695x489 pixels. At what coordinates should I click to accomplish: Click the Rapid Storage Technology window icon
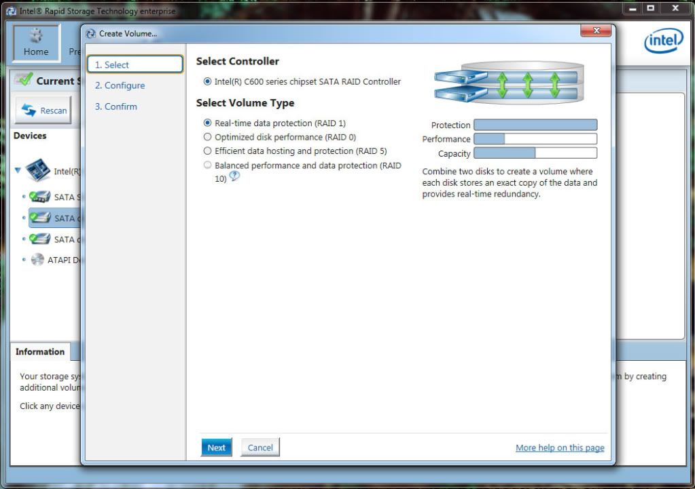[11, 11]
